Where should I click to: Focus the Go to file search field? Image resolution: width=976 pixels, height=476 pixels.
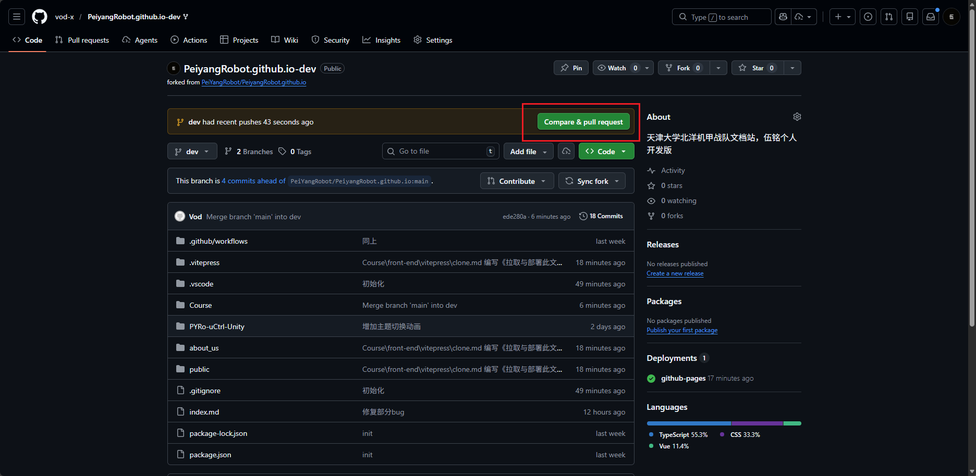[441, 151]
